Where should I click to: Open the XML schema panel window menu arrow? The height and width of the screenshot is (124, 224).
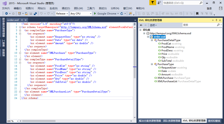213,20
